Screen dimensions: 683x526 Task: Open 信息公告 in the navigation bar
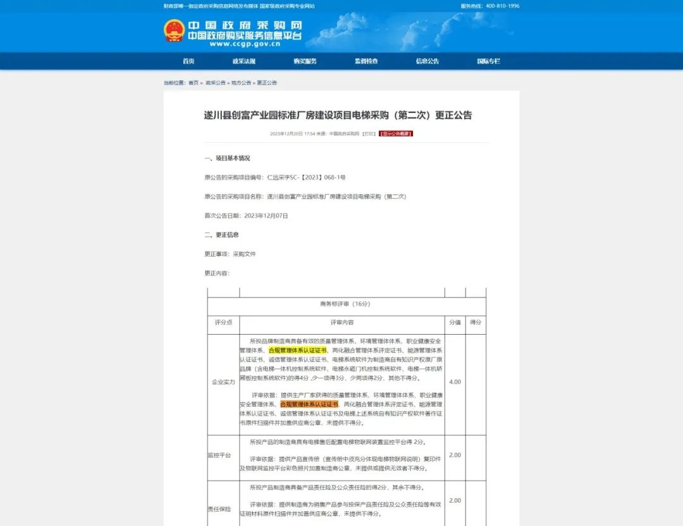427,61
